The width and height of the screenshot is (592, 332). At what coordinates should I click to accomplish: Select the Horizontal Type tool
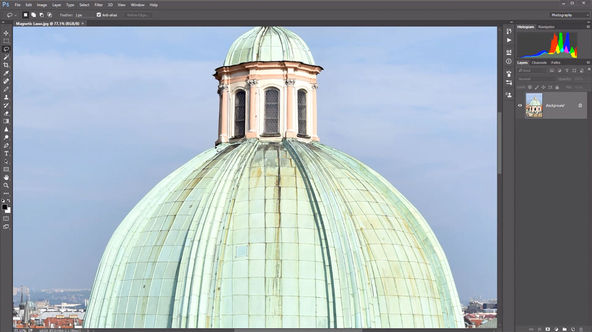click(x=6, y=154)
